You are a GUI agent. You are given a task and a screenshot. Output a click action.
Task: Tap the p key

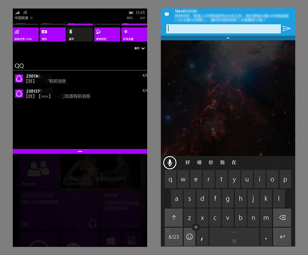pyautogui.click(x=285, y=179)
